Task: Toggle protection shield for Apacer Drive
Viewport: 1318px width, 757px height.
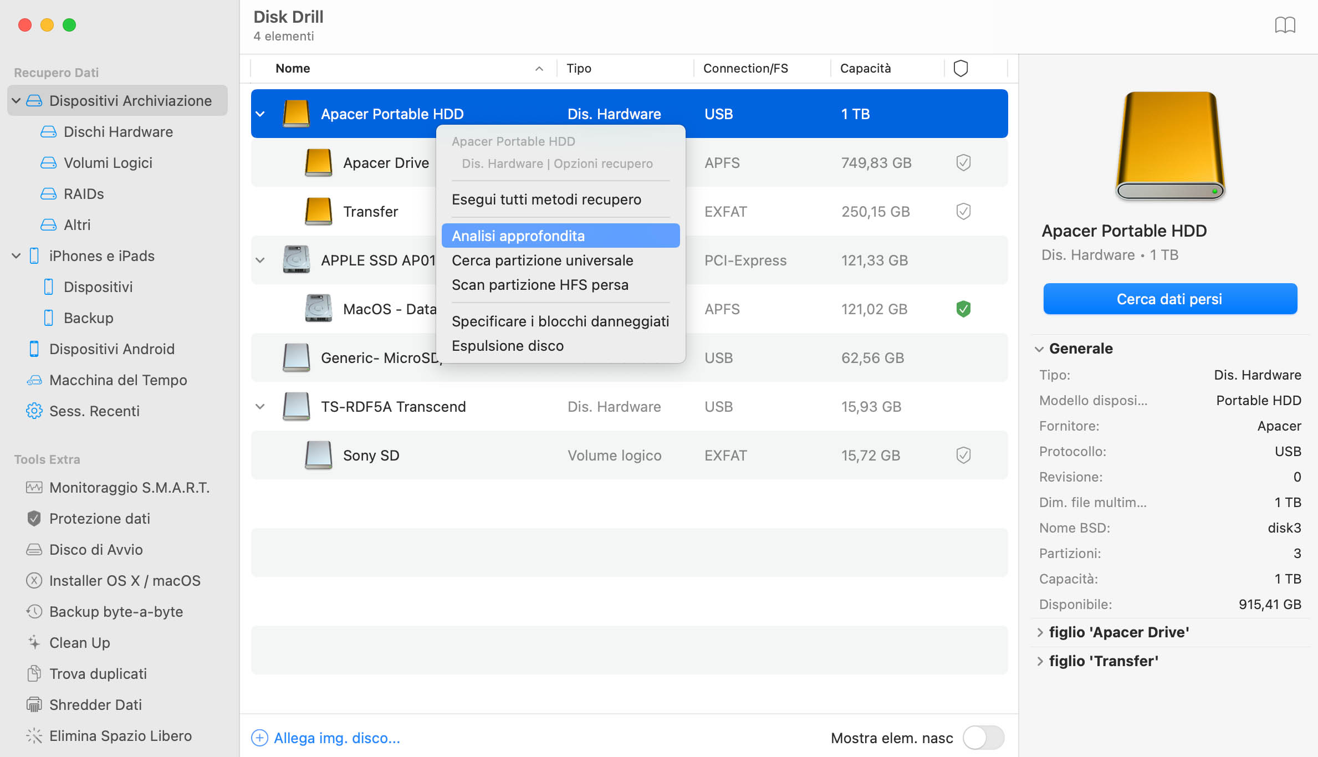Action: (963, 162)
